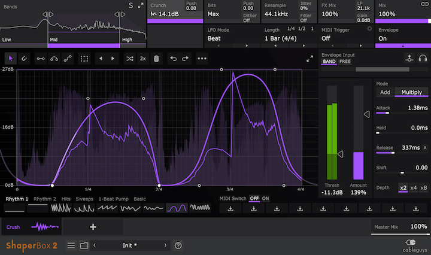Open MIDI Trigger settings gear
Screen dimensions: 431x255
(369, 29)
